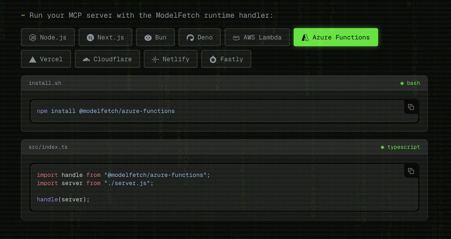Choose the Fastly tab

(226, 59)
